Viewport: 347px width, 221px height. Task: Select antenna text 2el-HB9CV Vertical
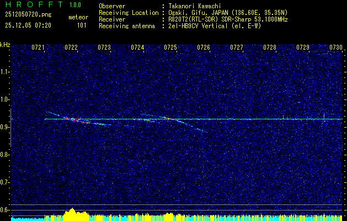[198, 26]
